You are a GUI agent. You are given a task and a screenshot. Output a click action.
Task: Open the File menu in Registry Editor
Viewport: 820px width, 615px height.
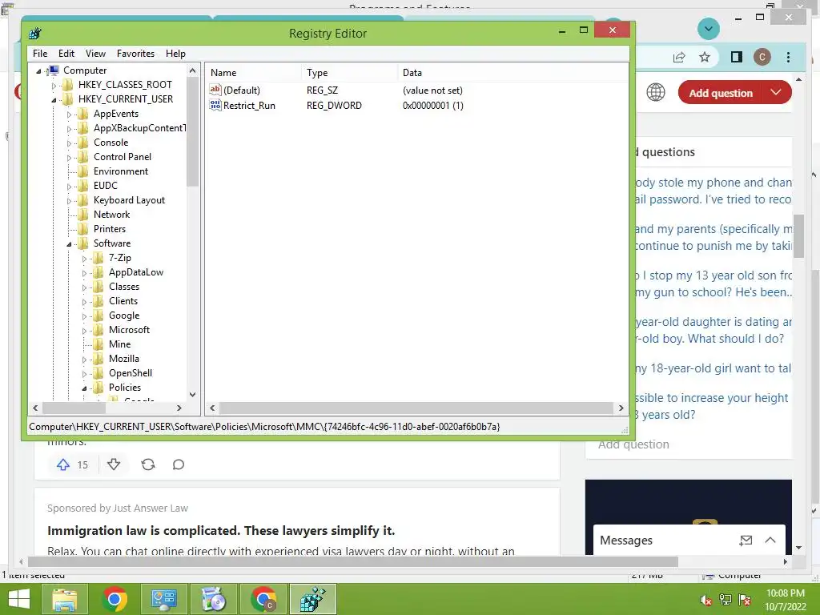pos(40,54)
